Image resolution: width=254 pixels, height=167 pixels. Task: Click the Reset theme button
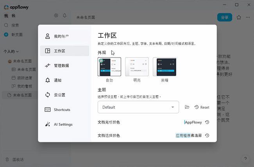[202, 107]
